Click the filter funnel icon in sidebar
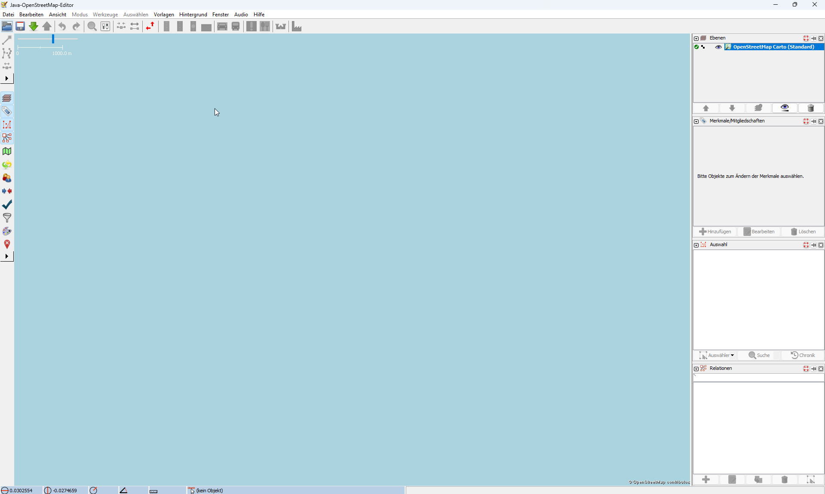The image size is (825, 494). point(7,218)
